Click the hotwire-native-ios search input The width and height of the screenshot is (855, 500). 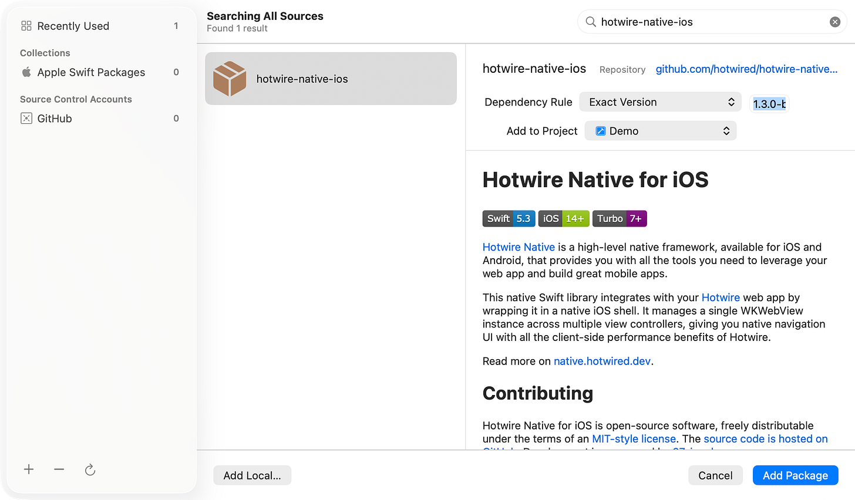(x=712, y=22)
